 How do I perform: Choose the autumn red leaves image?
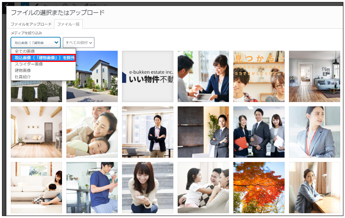[259, 187]
